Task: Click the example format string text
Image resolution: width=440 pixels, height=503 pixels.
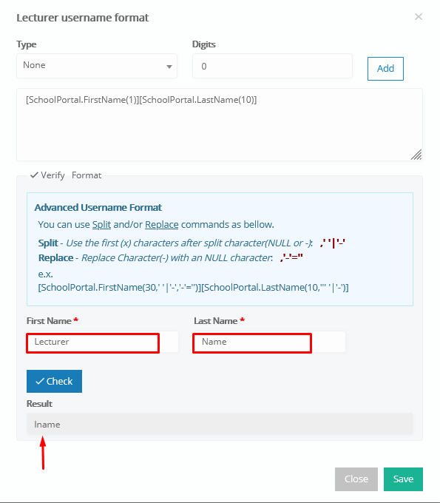Action: tap(194, 288)
